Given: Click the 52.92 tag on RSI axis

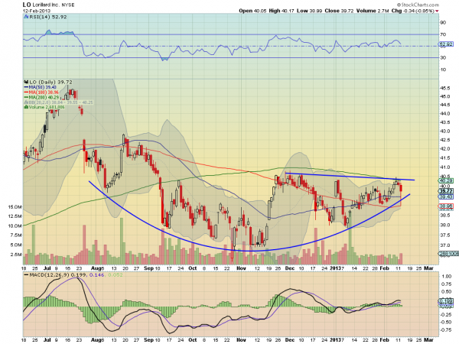Looking at the screenshot, I should pyautogui.click(x=446, y=44).
